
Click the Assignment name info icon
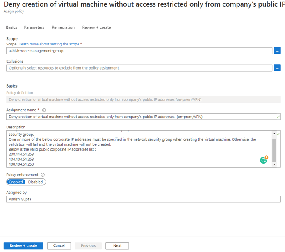tap(44, 110)
